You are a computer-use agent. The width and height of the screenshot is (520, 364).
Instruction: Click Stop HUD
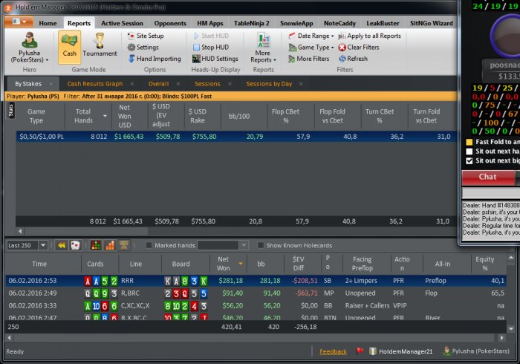(x=213, y=47)
